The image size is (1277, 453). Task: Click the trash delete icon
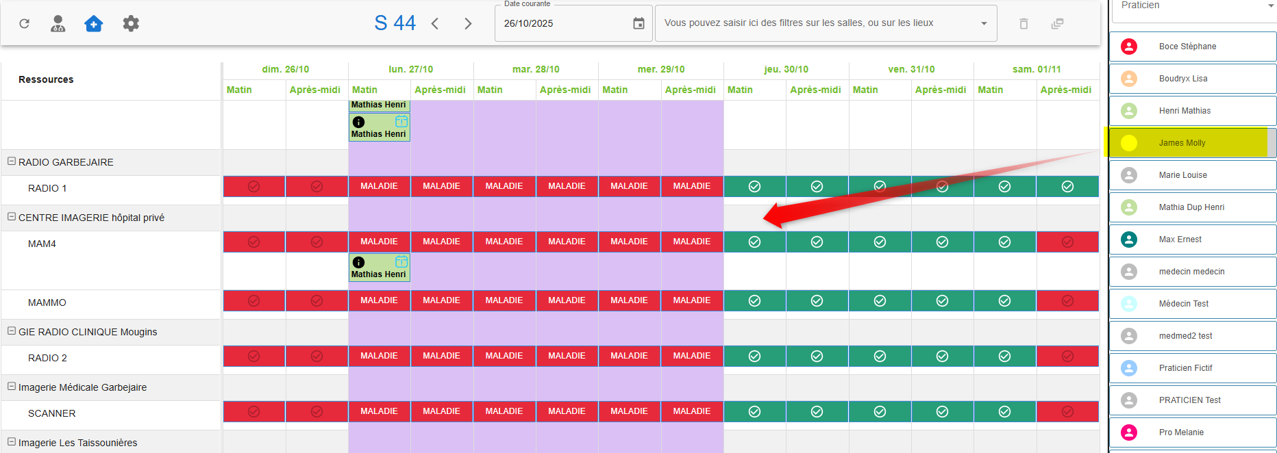(1024, 23)
